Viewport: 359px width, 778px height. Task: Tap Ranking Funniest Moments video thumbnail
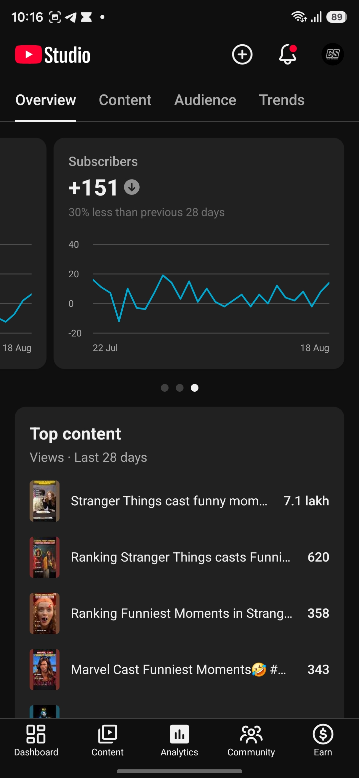tap(45, 613)
